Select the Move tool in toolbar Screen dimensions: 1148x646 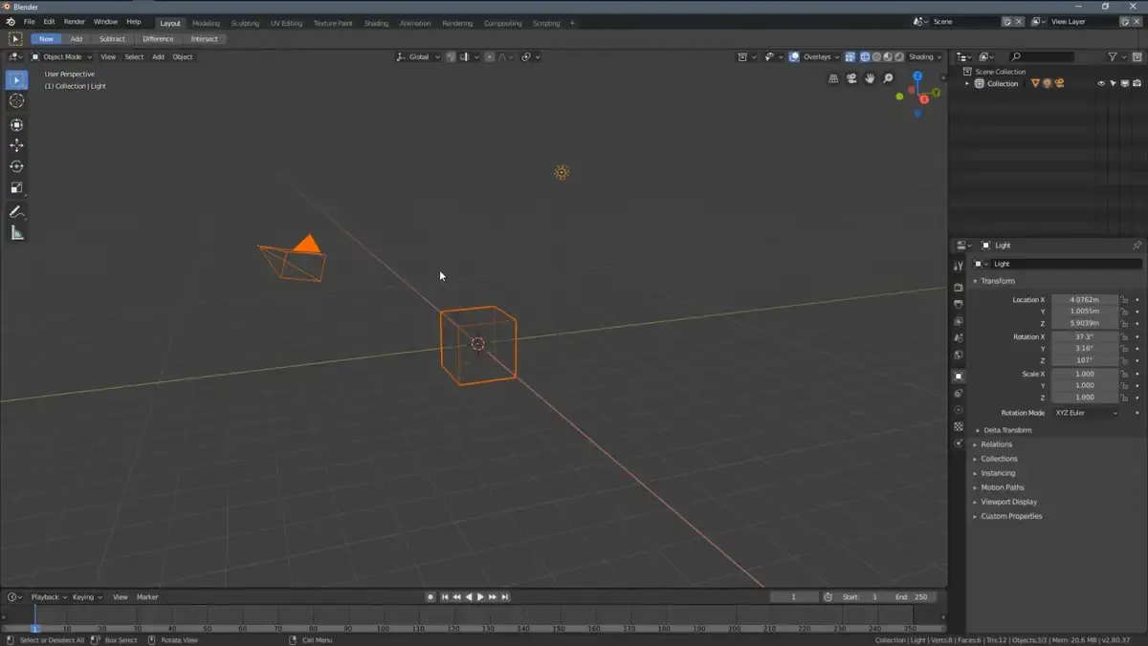(16, 145)
